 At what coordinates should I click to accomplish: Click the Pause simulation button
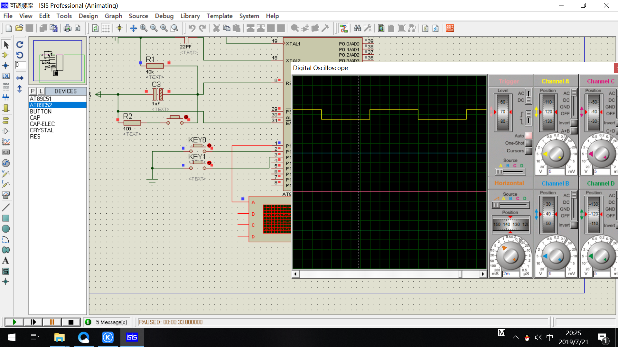52,322
